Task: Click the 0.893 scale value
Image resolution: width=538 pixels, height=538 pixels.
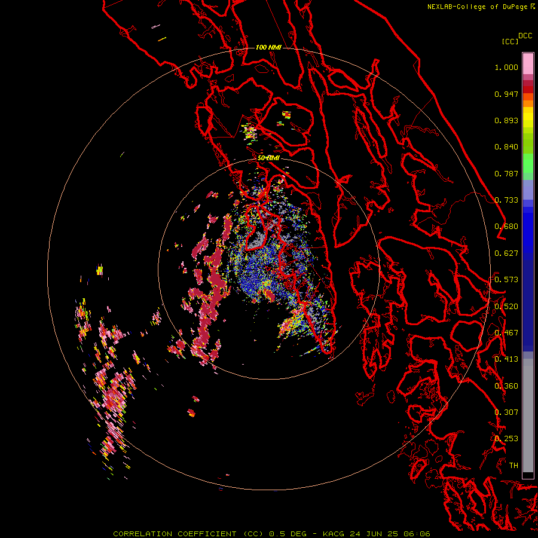Action: pos(506,120)
